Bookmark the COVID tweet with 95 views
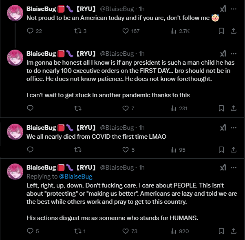 click(221, 150)
